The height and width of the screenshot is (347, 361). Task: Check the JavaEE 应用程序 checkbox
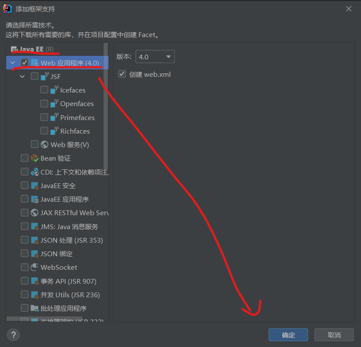[x=24, y=199]
